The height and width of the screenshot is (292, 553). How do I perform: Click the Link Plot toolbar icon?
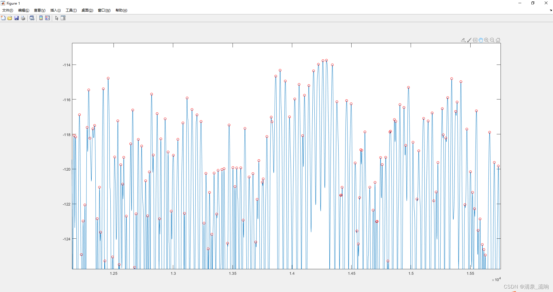[32, 18]
